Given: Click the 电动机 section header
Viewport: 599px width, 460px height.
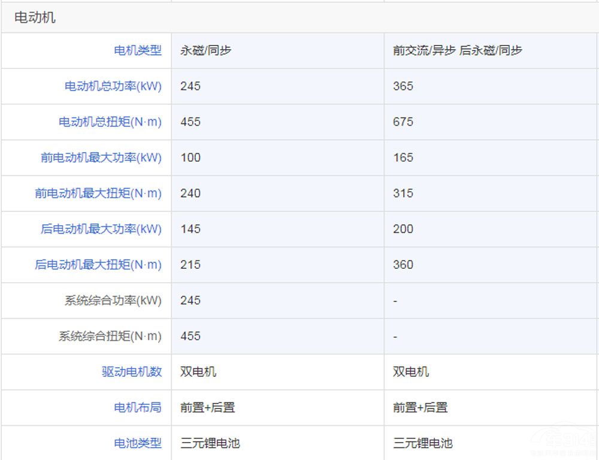Looking at the screenshot, I should (35, 18).
